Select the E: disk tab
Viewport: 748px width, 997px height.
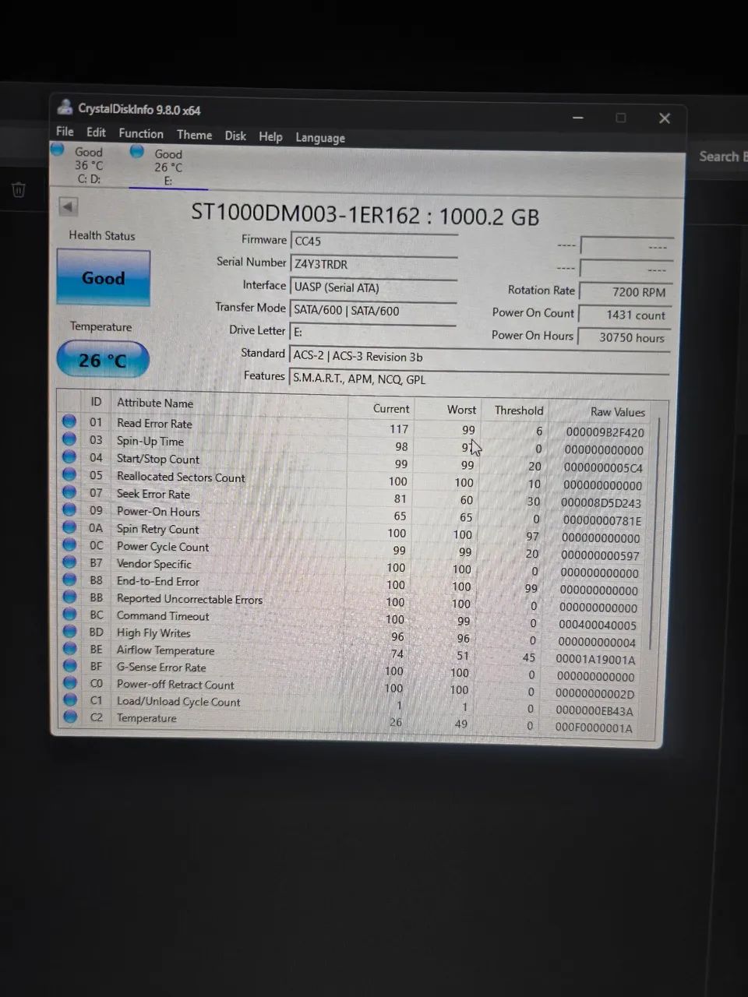click(168, 167)
